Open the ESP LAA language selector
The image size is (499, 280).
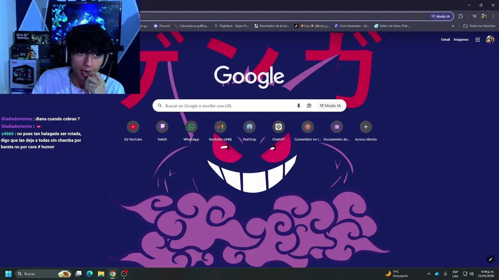tap(455, 274)
